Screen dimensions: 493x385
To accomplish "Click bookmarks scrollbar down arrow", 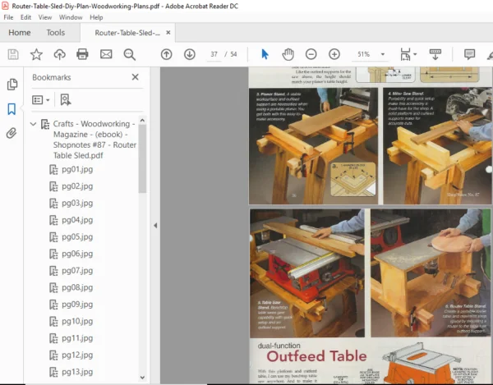I will point(142,378).
